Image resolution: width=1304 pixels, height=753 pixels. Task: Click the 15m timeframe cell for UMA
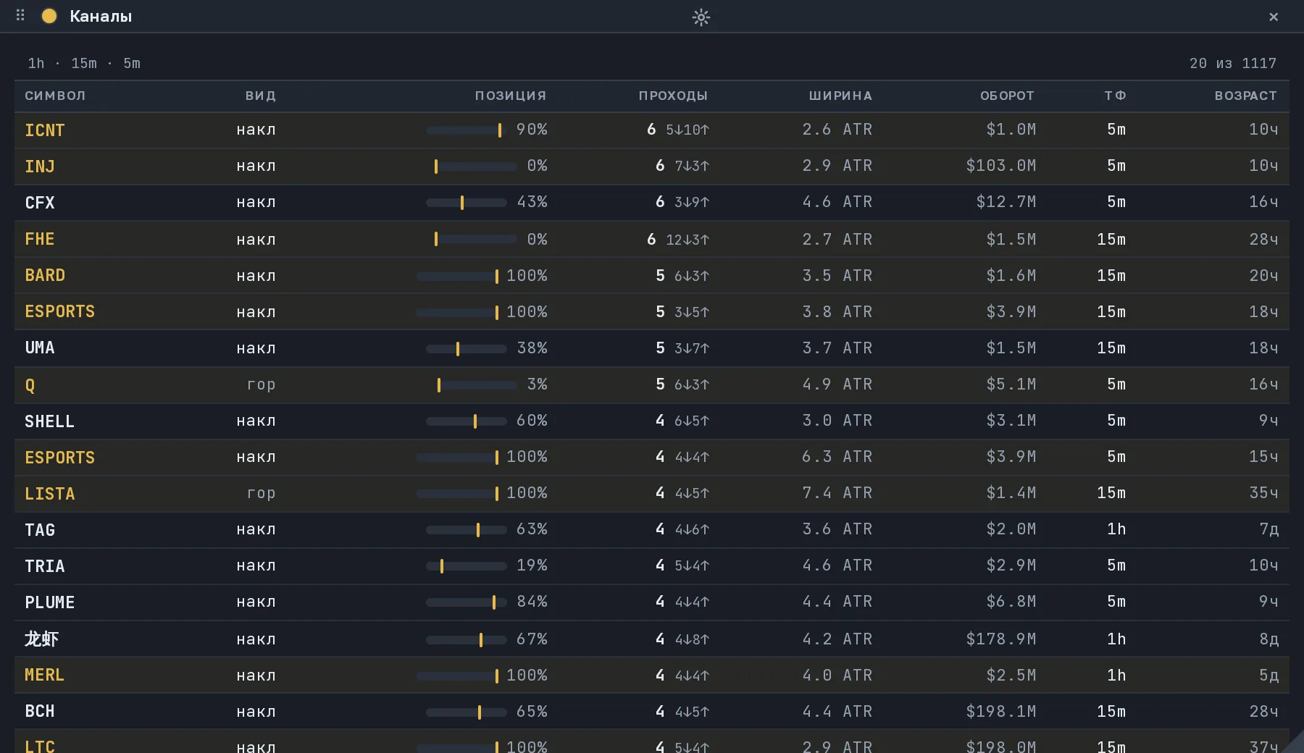[x=1111, y=348]
